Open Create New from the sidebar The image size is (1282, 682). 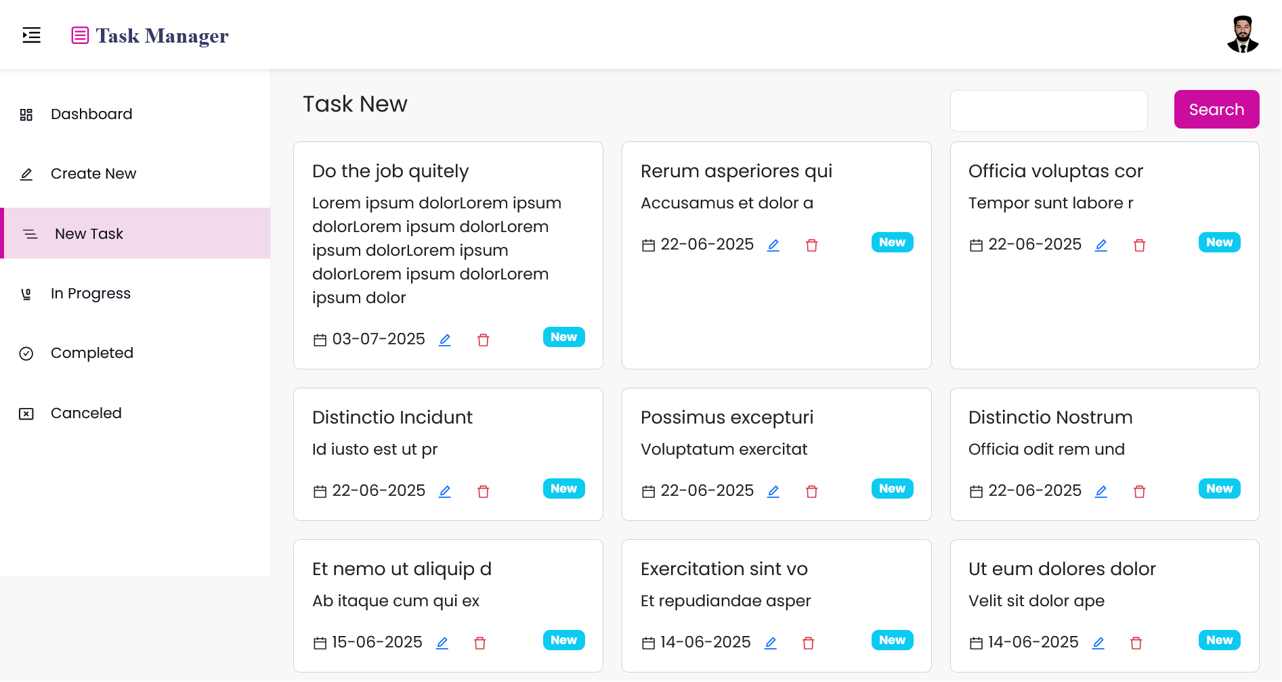(x=93, y=174)
